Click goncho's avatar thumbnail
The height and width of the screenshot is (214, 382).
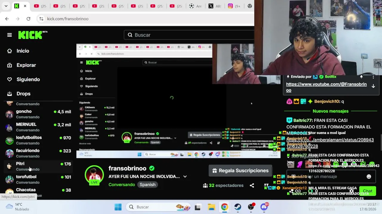pos(10,114)
